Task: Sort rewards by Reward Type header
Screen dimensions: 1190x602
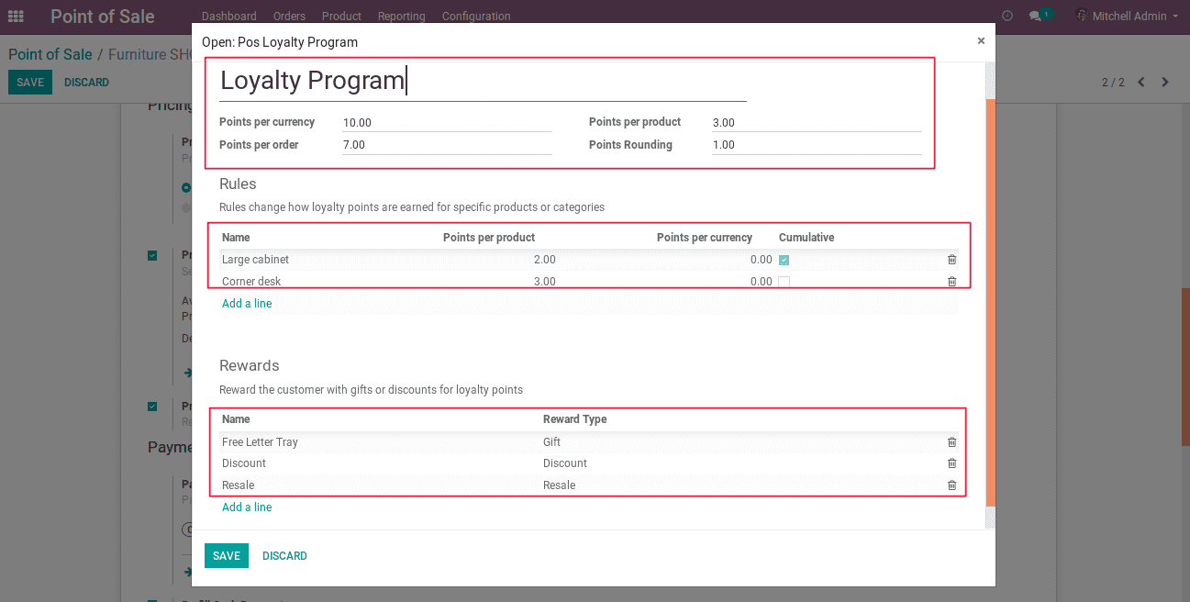Action: click(574, 419)
